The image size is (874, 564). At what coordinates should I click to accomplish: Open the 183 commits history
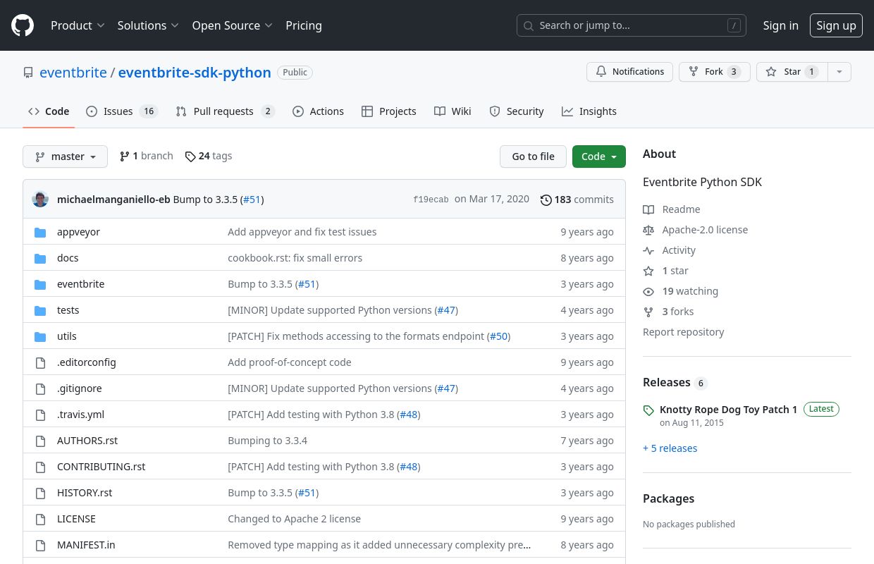click(x=577, y=200)
